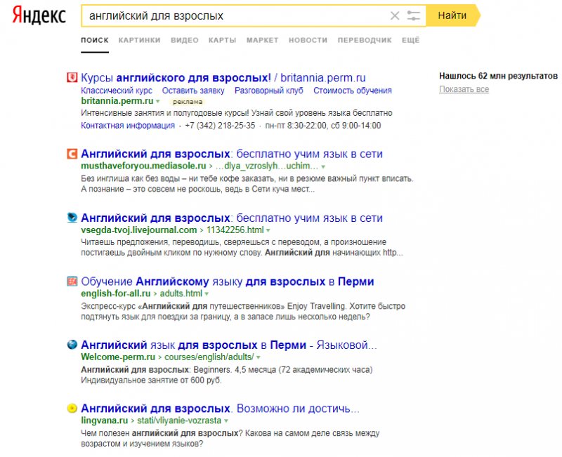Click the snippet starting Чем полезен
Screen dimensions: 562x457
(x=230, y=439)
